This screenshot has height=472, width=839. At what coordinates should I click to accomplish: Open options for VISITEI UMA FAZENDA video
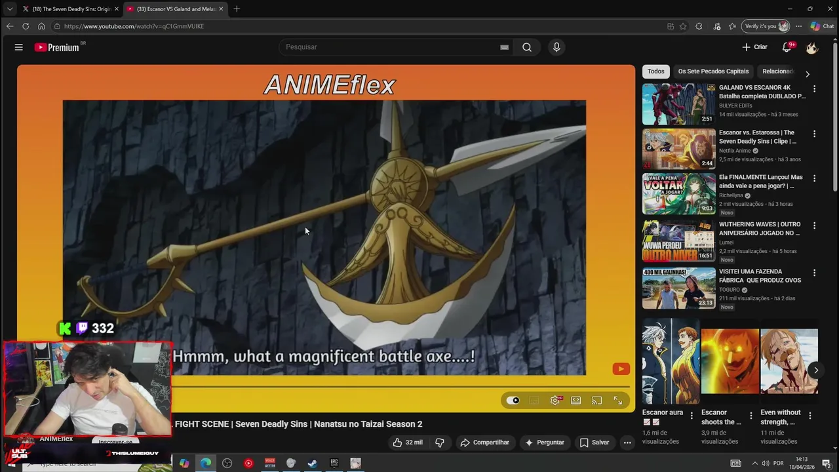pyautogui.click(x=815, y=273)
